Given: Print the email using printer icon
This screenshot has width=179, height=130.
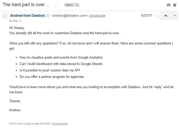Looking at the screenshot, I should [x=168, y=5].
